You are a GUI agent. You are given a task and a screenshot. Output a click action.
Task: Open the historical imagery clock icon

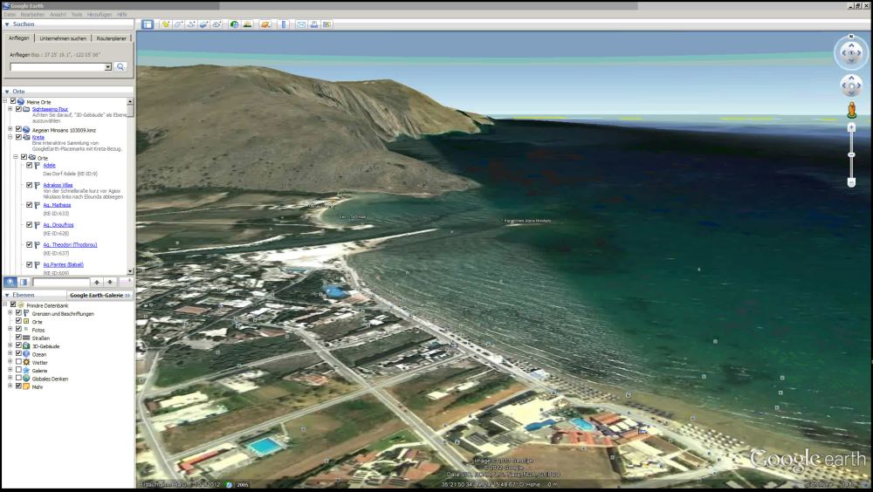(x=234, y=24)
